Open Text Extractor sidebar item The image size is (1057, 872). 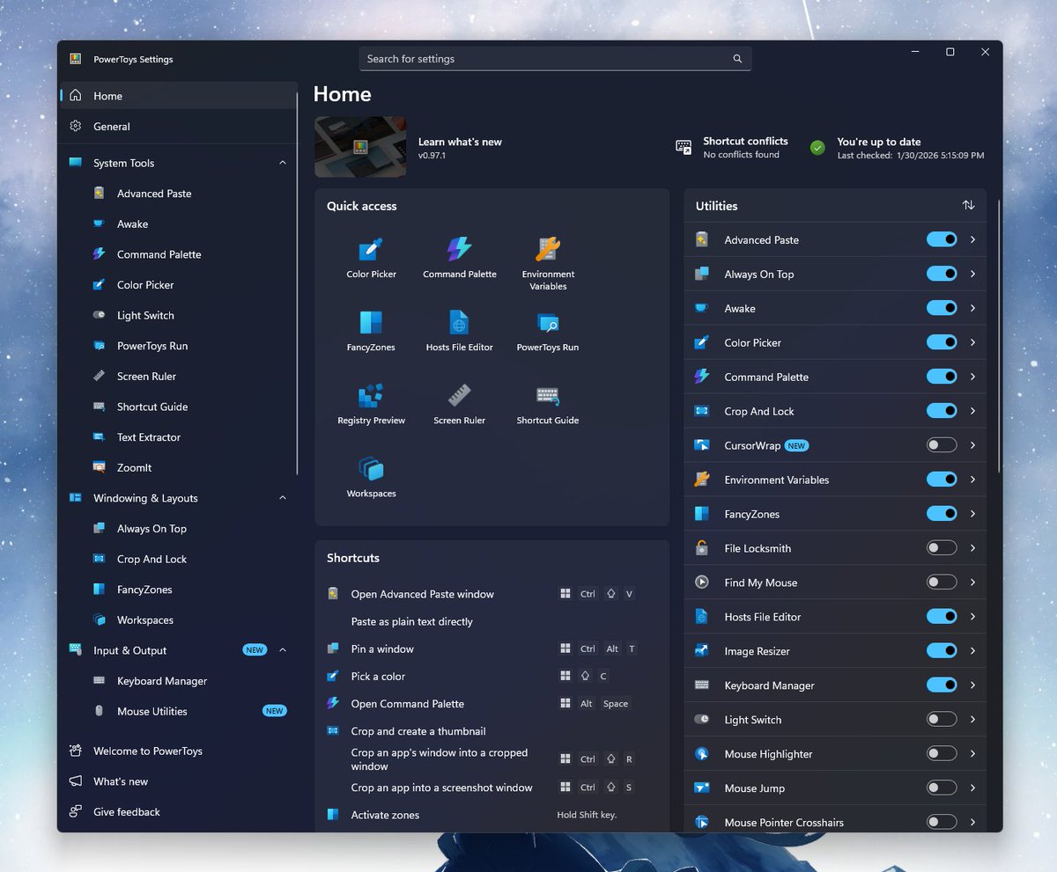point(178,437)
